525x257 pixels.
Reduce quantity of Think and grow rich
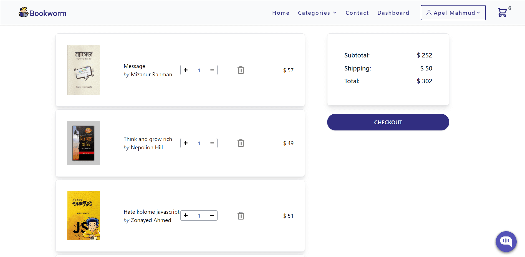click(x=212, y=143)
